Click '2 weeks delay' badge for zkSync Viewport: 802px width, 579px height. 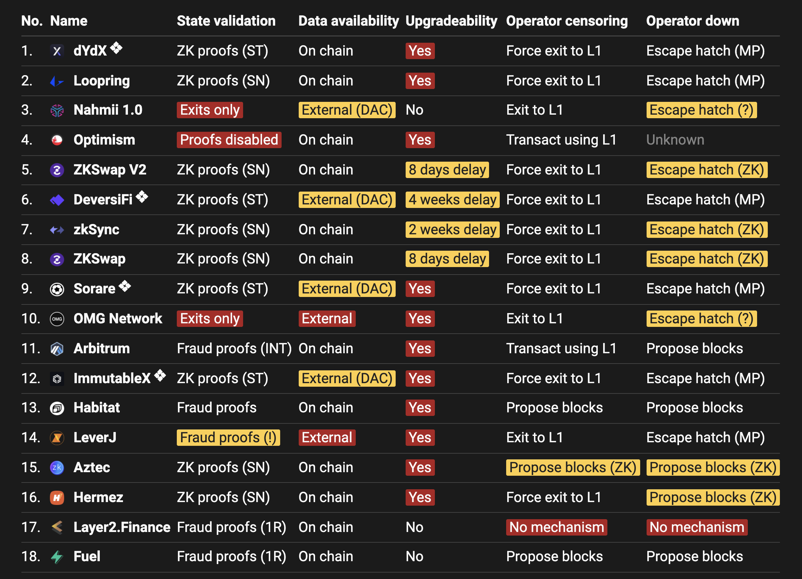click(x=453, y=230)
